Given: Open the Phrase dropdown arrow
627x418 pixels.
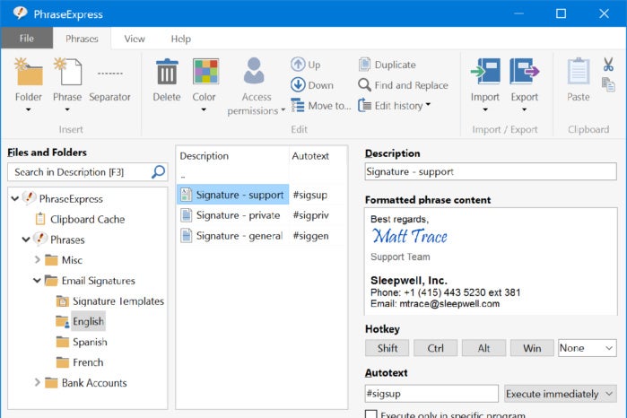Looking at the screenshot, I should (67, 110).
